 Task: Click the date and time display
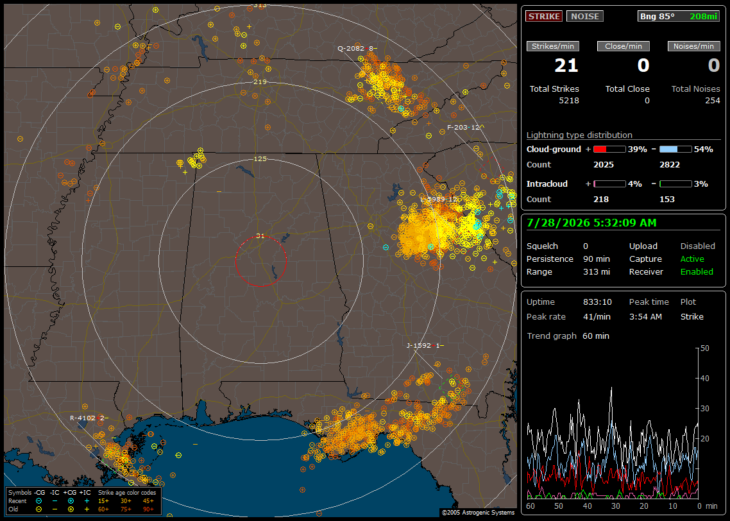(x=591, y=223)
